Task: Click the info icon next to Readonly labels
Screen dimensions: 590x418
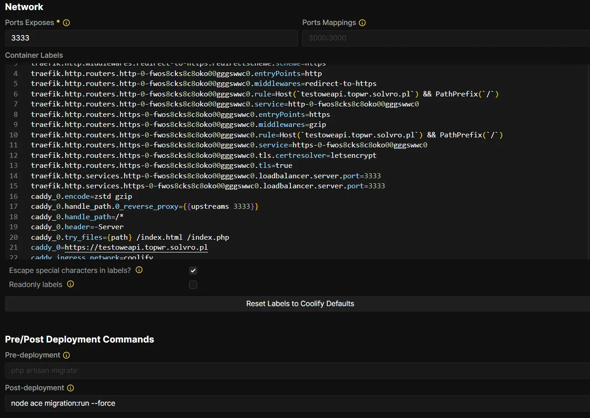Action: click(70, 284)
